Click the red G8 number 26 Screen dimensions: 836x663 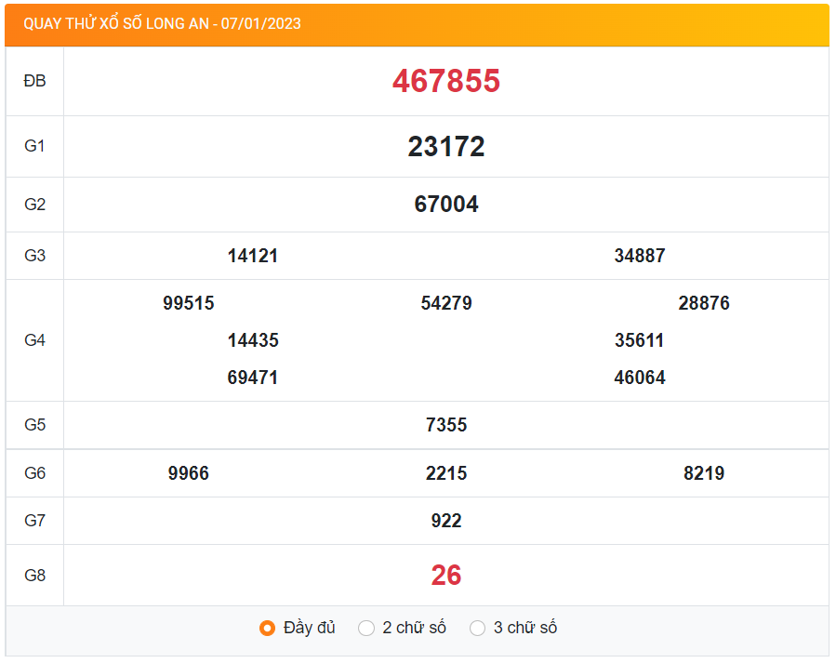click(446, 576)
